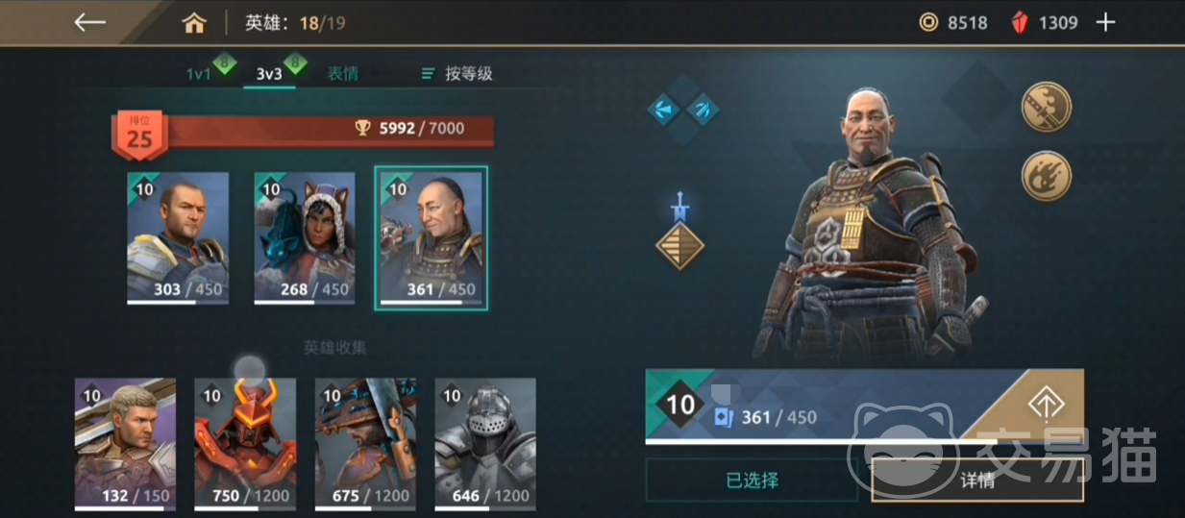Go back with the left arrow
The width and height of the screenshot is (1185, 518).
(90, 22)
